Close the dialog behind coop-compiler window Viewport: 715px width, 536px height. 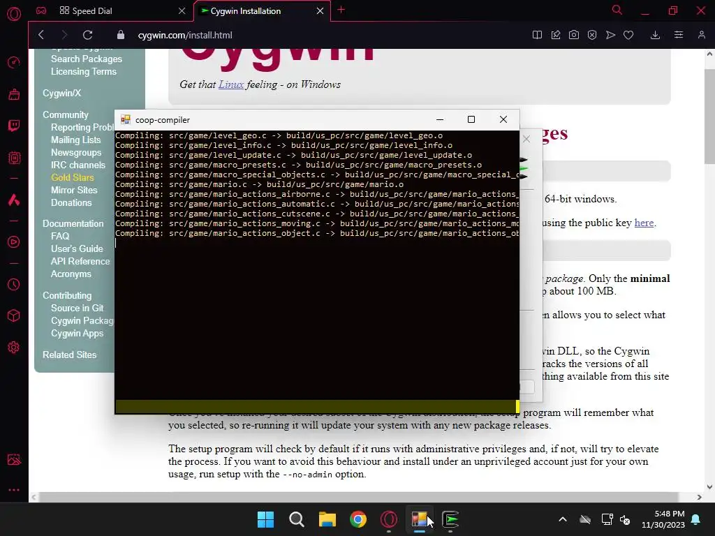[526, 139]
